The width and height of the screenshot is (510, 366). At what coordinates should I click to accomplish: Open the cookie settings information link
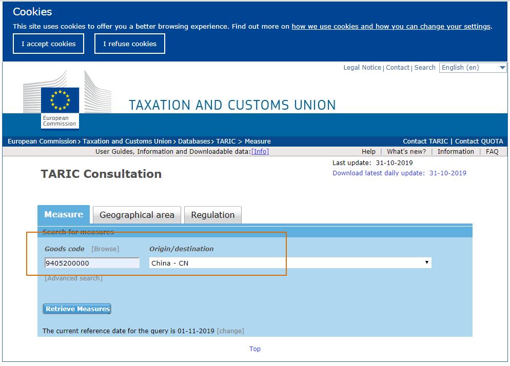(391, 26)
